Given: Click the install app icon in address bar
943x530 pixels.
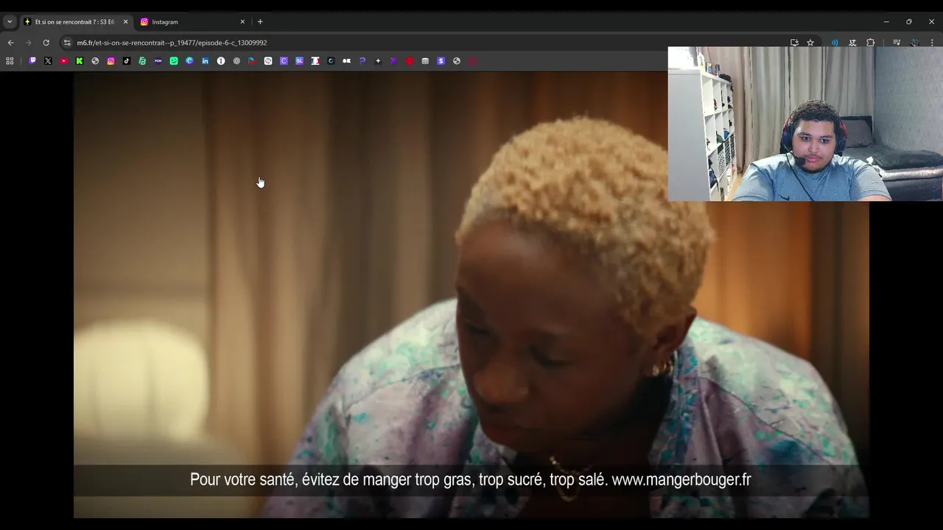Looking at the screenshot, I should click(x=794, y=43).
